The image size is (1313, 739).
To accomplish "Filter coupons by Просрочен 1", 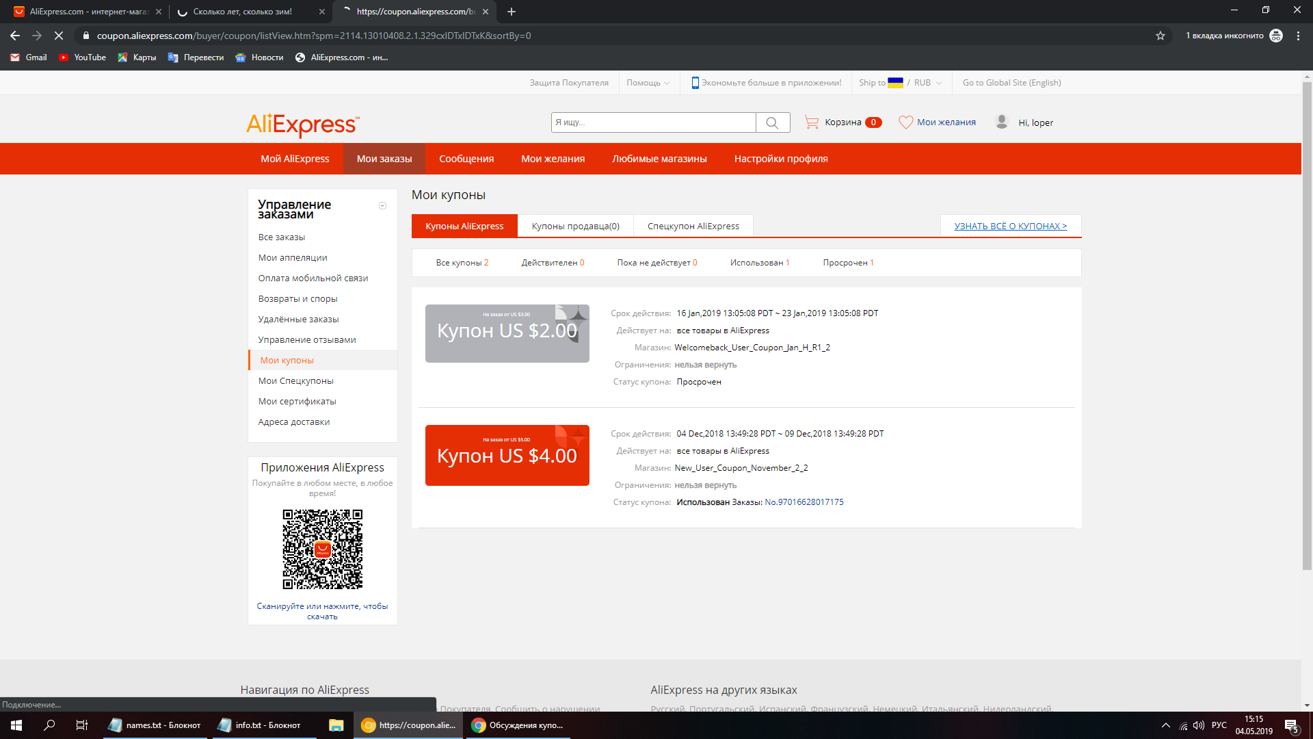I will click(x=848, y=263).
